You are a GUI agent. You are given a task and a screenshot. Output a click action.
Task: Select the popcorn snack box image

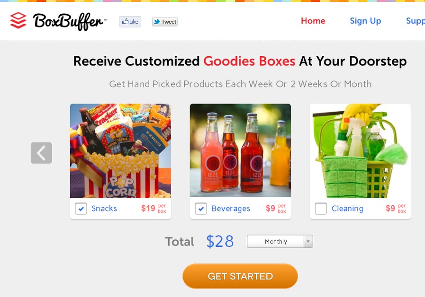pos(120,151)
